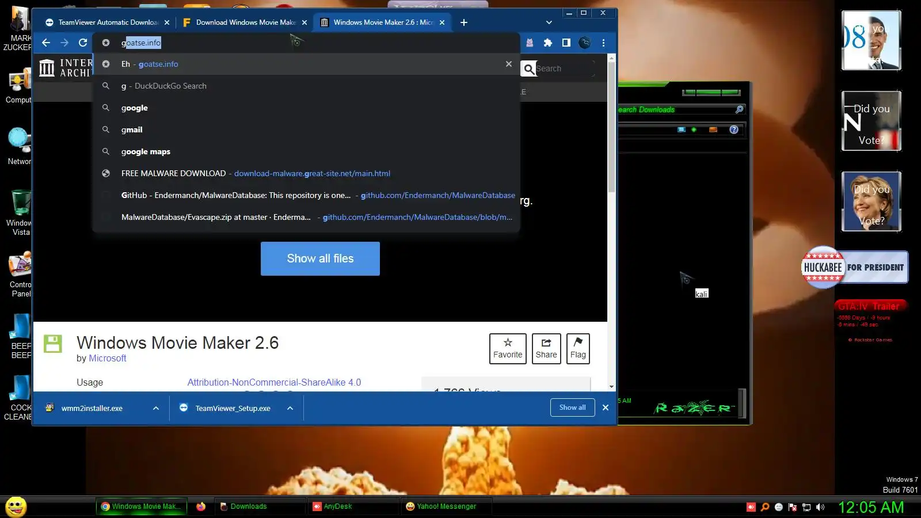Open the Start menu smiley button
Image resolution: width=921 pixels, height=518 pixels.
click(16, 506)
